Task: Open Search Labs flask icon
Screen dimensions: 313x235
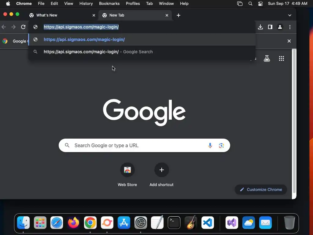Action: tap(267, 58)
